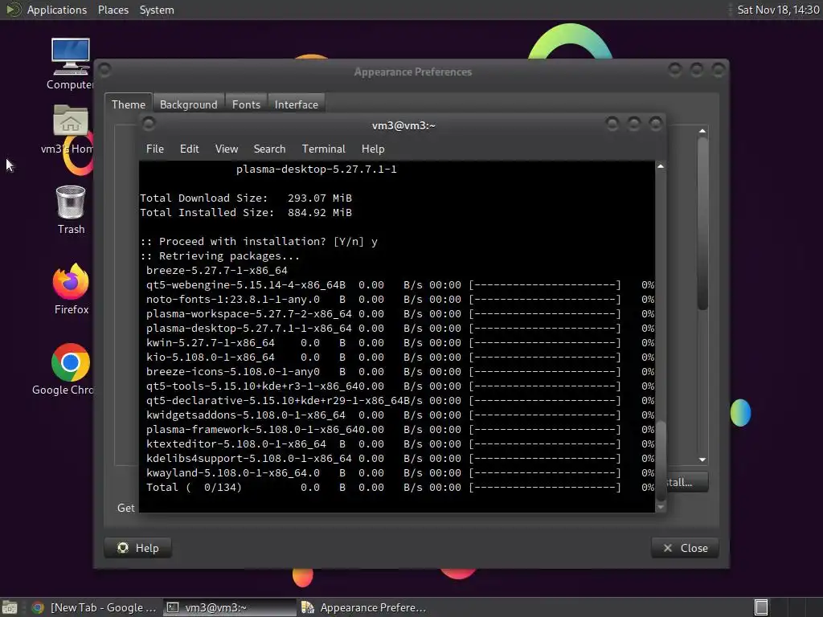Click 'Total Download Size' line in terminal
The width and height of the screenshot is (823, 617).
[246, 198]
